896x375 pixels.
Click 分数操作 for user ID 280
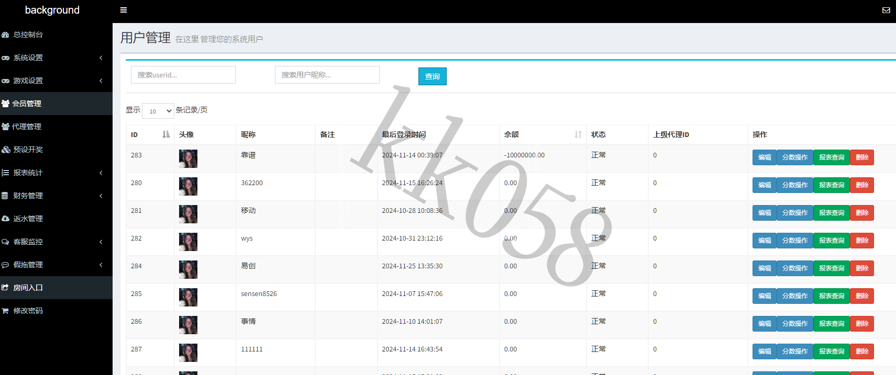pyautogui.click(x=795, y=185)
